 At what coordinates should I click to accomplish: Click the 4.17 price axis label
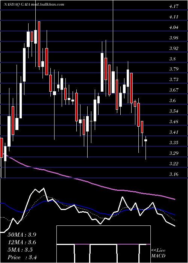pos(174,6)
